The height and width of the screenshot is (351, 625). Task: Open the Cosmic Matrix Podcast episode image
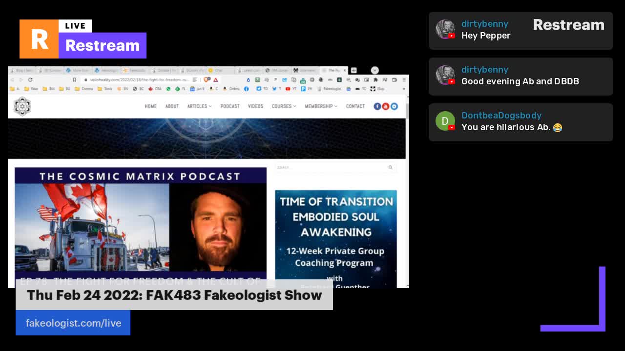tap(141, 228)
